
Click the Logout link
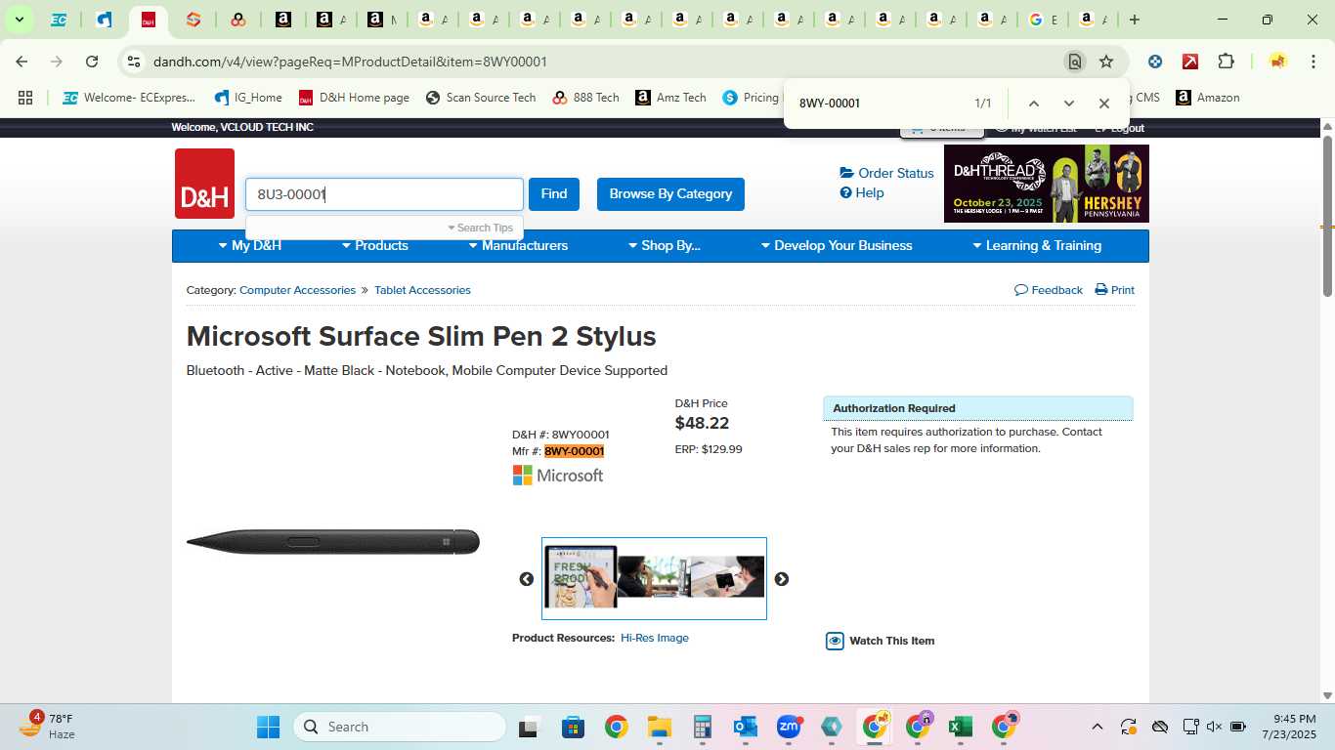1119,128
